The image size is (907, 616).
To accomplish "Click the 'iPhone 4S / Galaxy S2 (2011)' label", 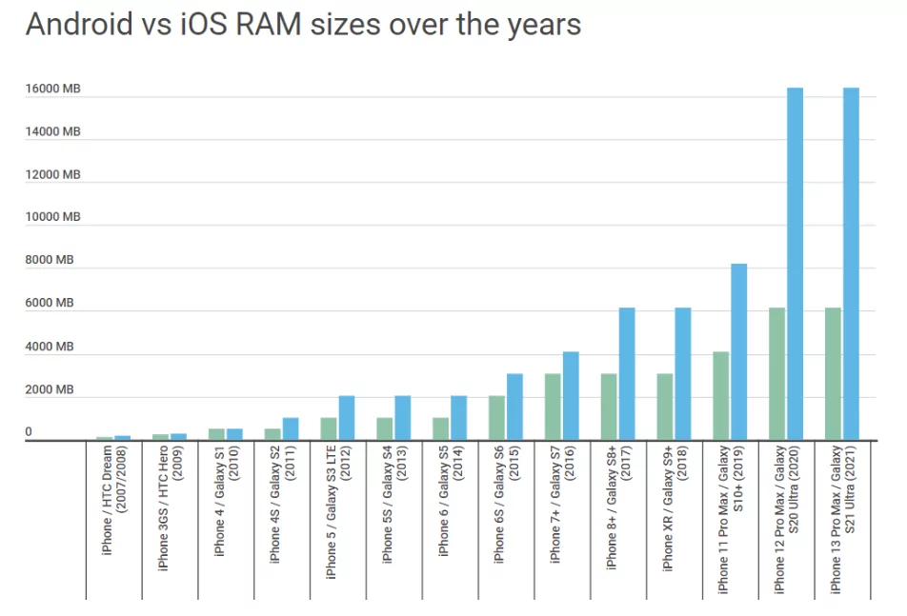I will click(282, 504).
